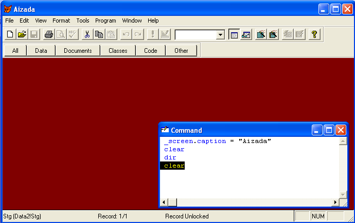This screenshot has height=223, width=355.
Task: Click the Command window scroll up arrow
Action: pos(343,141)
